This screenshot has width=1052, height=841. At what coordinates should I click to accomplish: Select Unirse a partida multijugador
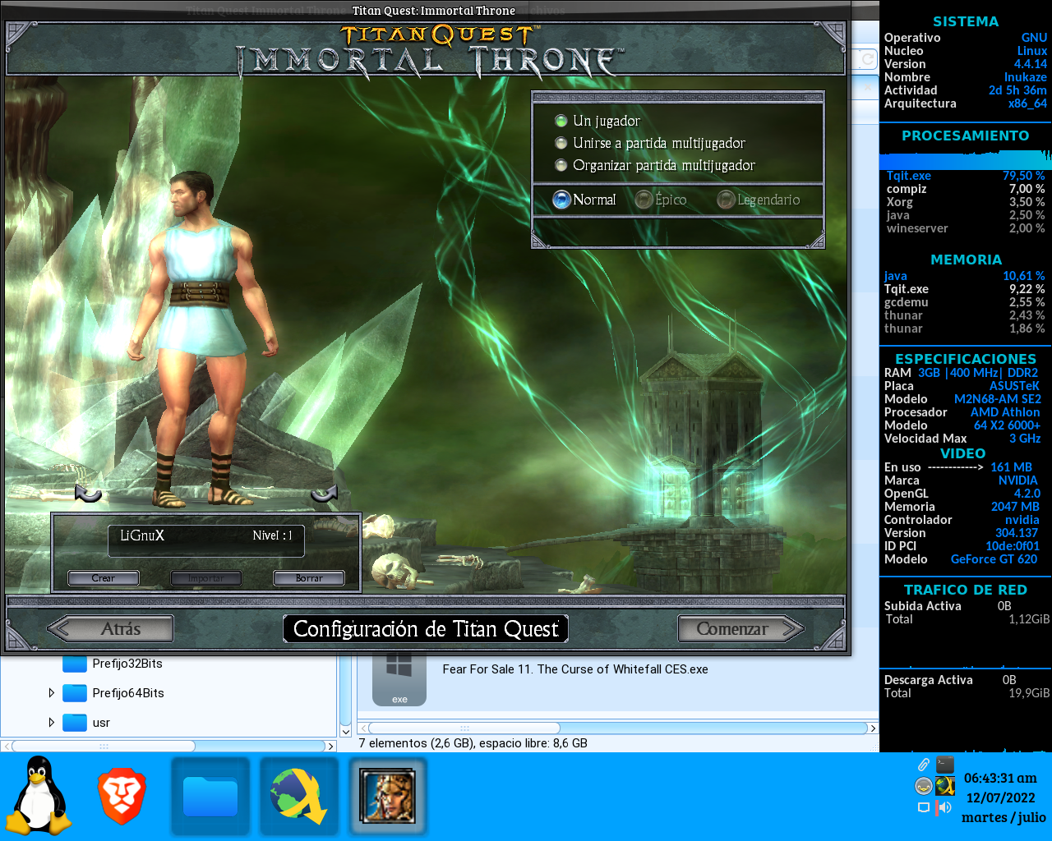pyautogui.click(x=650, y=143)
